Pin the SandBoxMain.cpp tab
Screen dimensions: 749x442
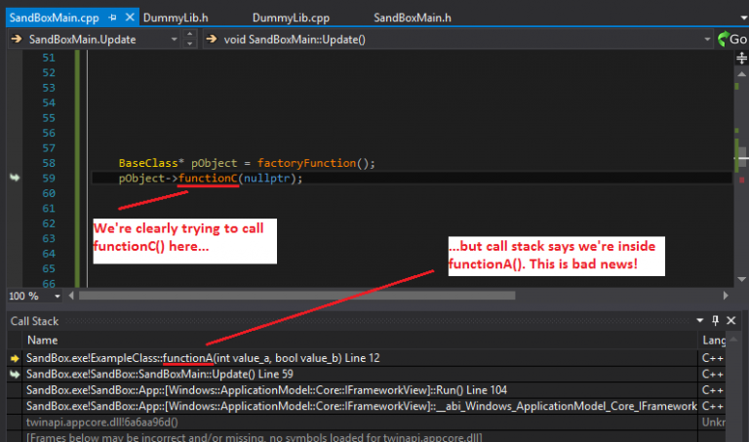point(113,18)
